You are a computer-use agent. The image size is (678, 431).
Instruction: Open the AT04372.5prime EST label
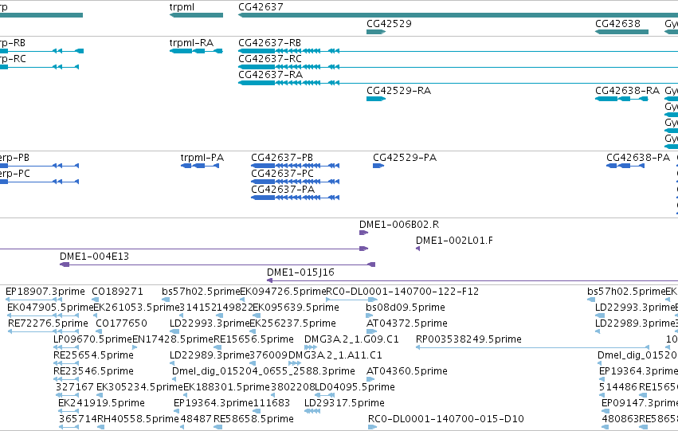(407, 323)
